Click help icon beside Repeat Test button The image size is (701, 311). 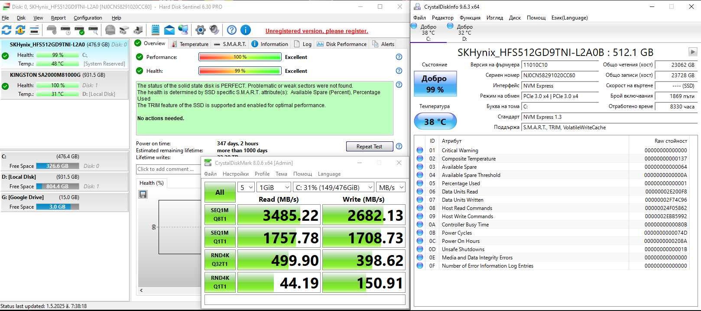pyautogui.click(x=399, y=146)
